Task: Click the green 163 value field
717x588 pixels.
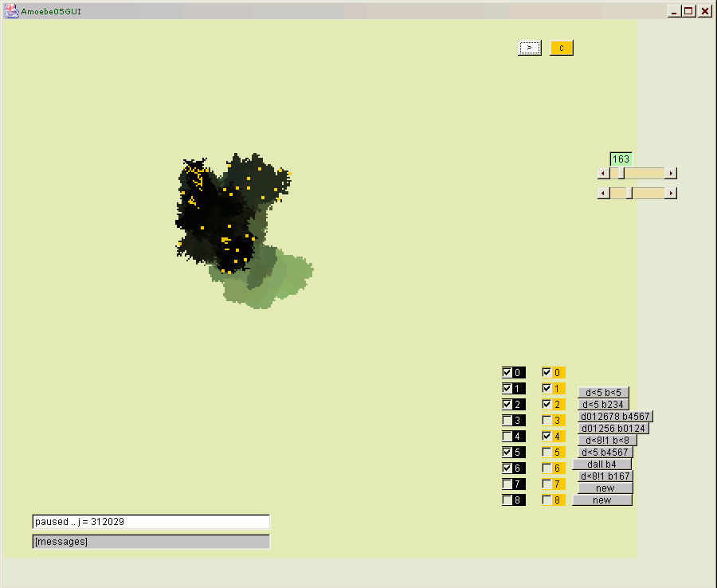Action: point(621,159)
